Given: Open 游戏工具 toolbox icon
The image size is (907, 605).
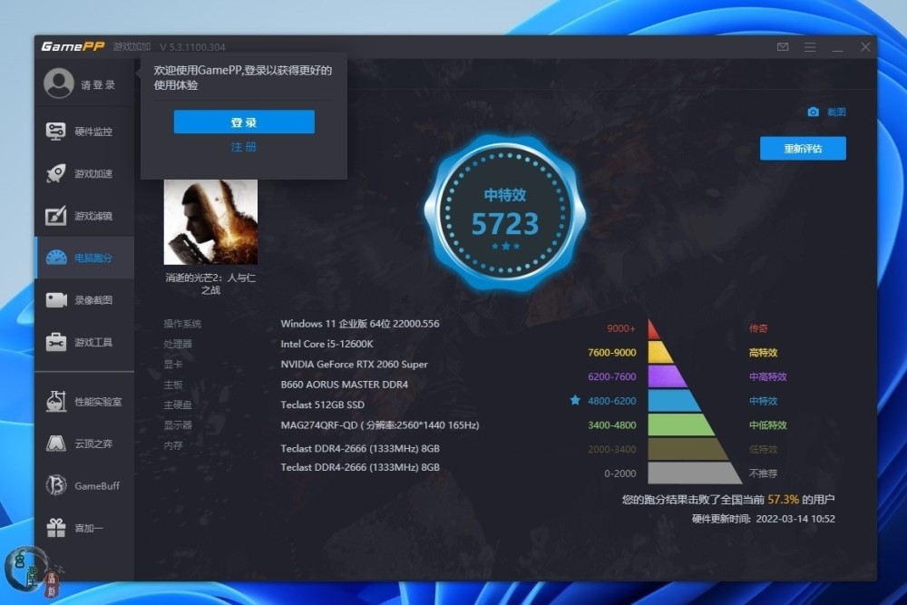Looking at the screenshot, I should coord(56,342).
